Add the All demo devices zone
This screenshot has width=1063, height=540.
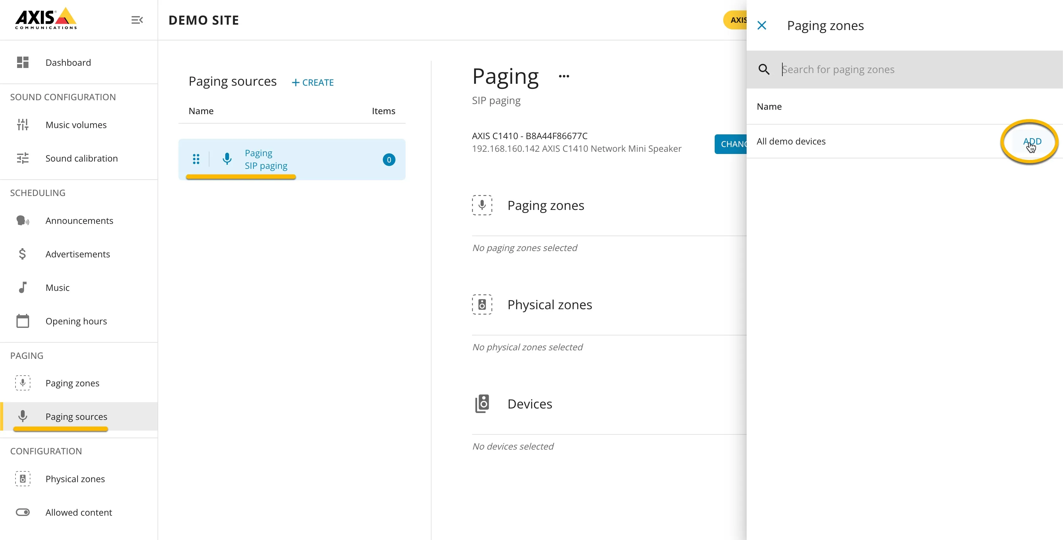click(1032, 141)
